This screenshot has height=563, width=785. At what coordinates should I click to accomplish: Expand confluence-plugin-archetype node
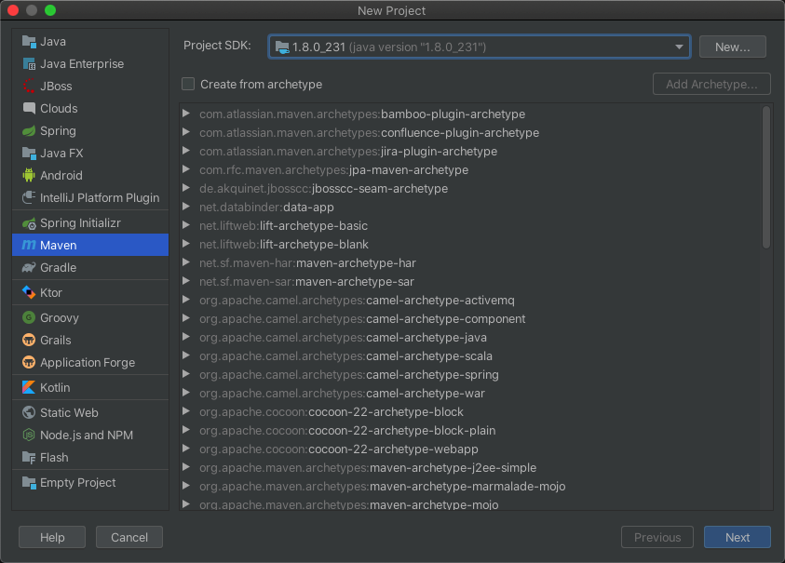click(x=186, y=132)
